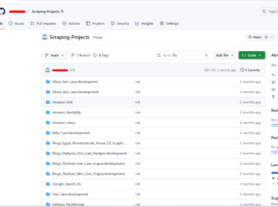278x207 pixels.
Task: Click the activity pulse icon in sidebar
Action: 273,75
